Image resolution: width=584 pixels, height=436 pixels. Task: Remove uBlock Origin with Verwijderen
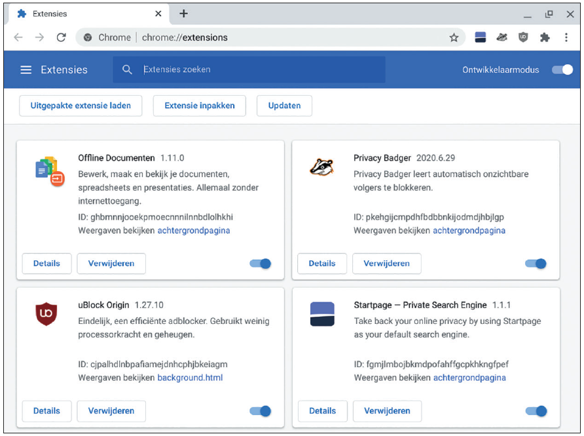pos(111,410)
